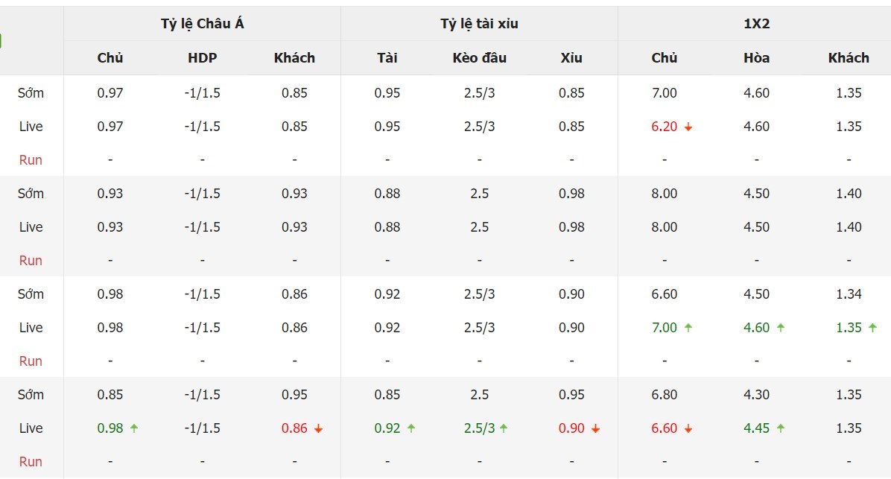Click the green up arrow beside 4.60

(781, 328)
